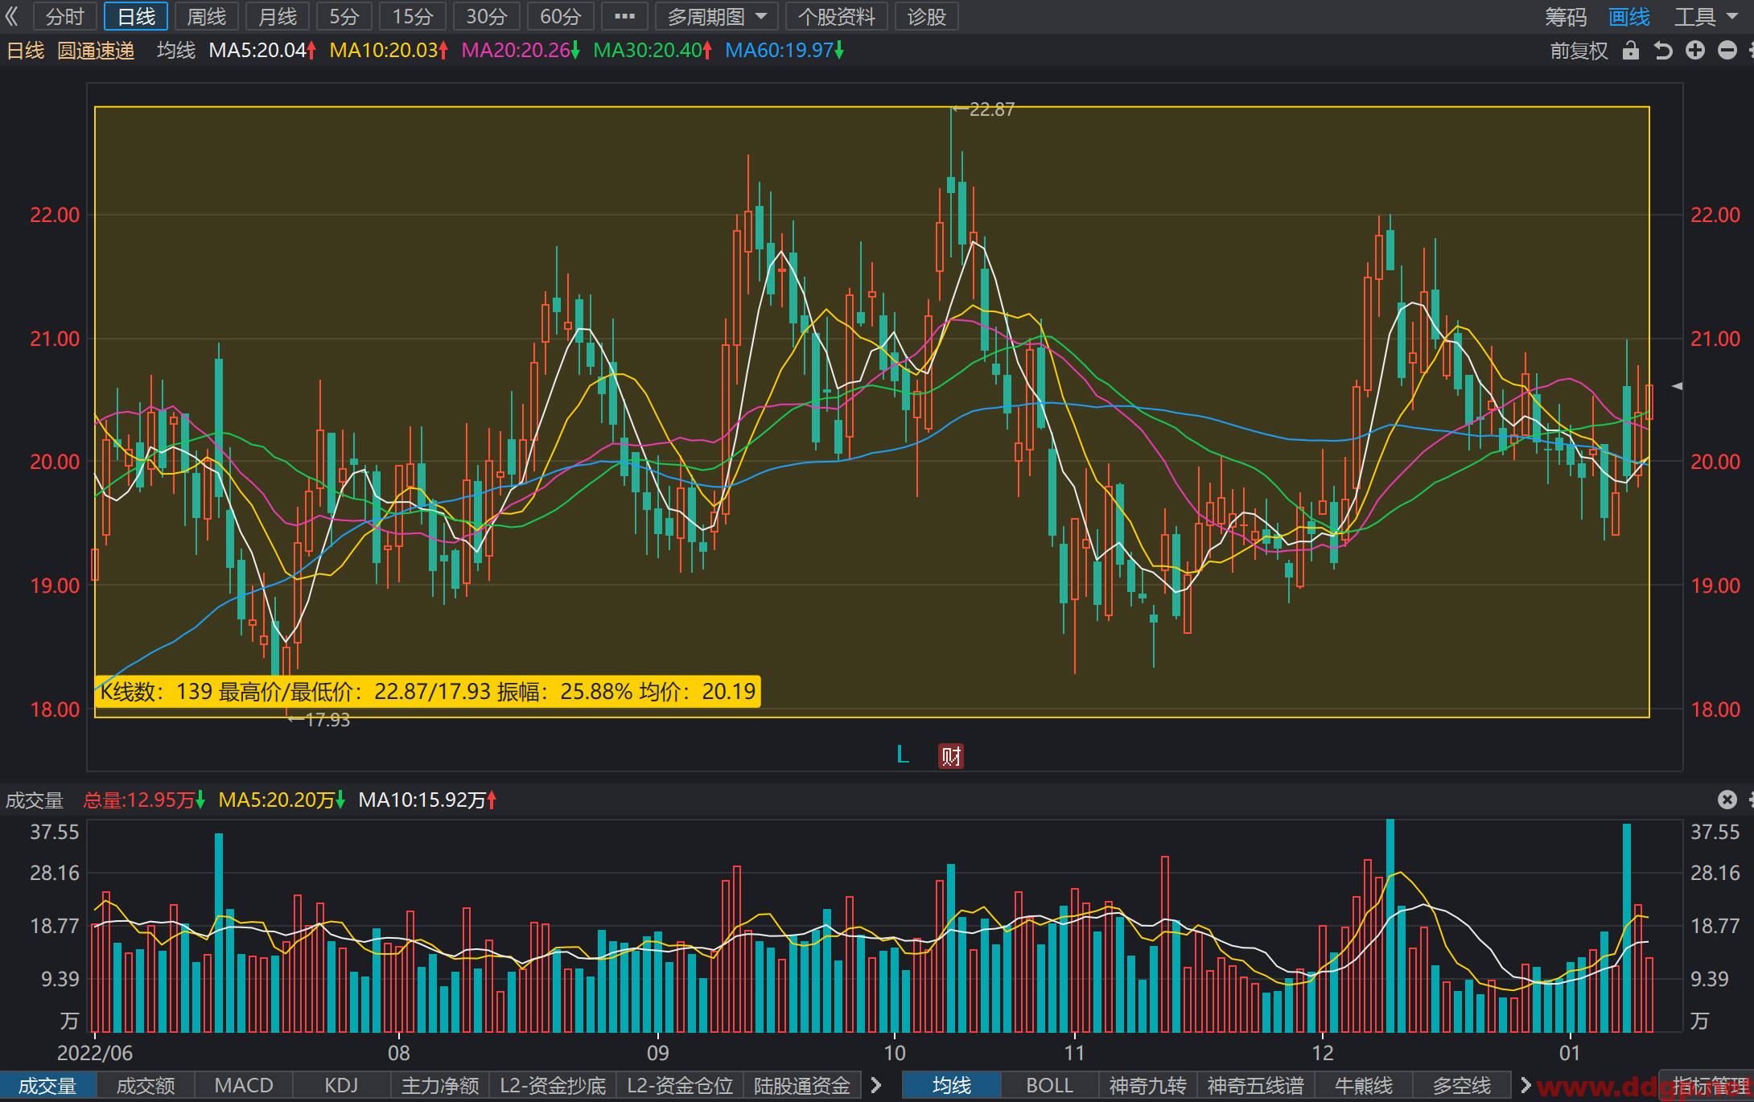Open the more periods ellipsis button

(x=624, y=16)
